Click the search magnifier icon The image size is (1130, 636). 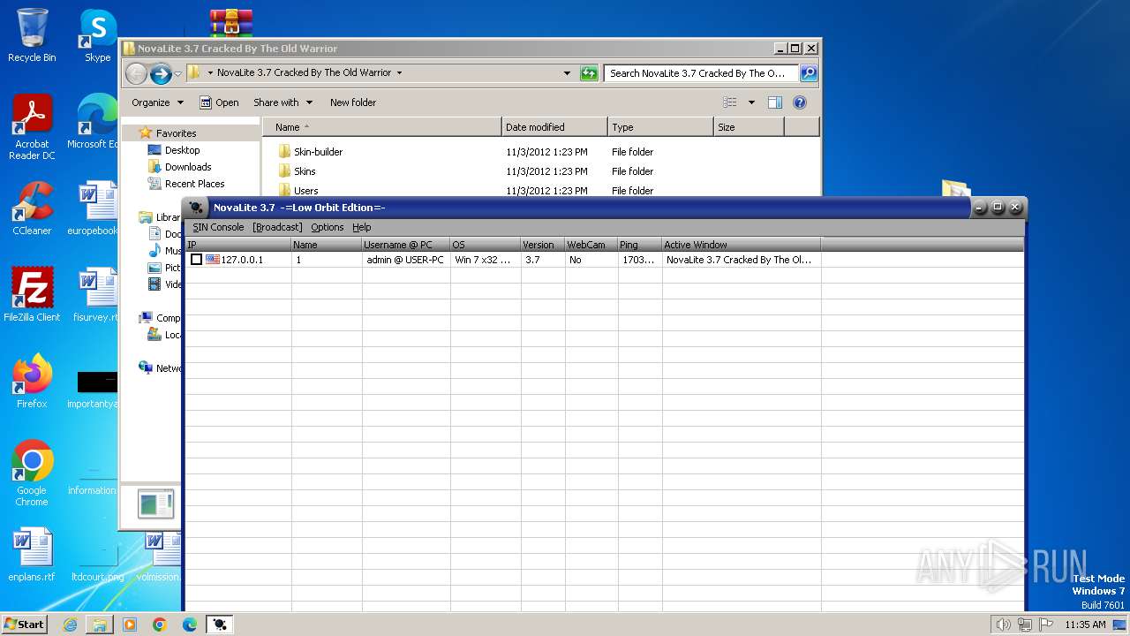[x=808, y=73]
